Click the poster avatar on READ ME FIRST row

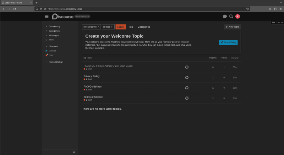pyautogui.click(x=187, y=67)
